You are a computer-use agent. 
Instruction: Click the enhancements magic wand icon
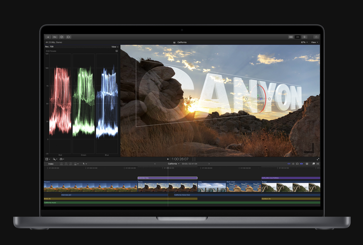[x=55, y=159]
